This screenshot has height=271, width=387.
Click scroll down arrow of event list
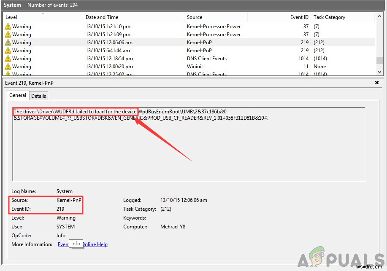(x=379, y=72)
